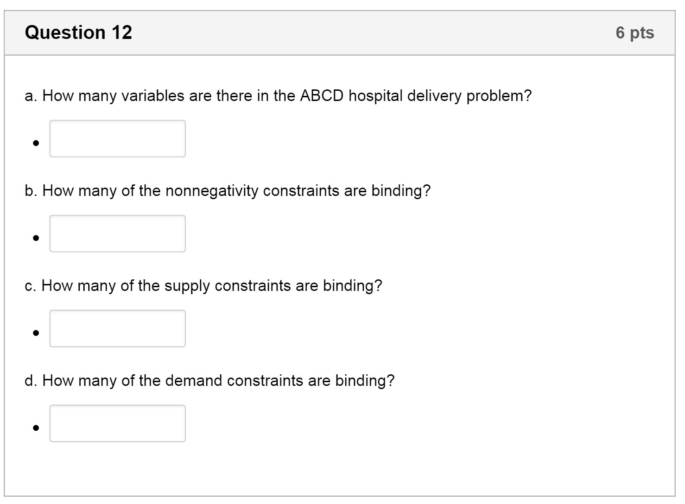Click the demand constraints answer field

(117, 423)
